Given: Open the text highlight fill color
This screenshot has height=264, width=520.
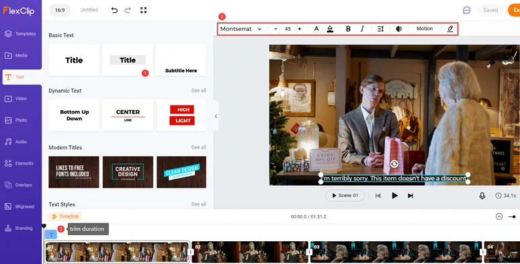Looking at the screenshot, I should (330, 29).
